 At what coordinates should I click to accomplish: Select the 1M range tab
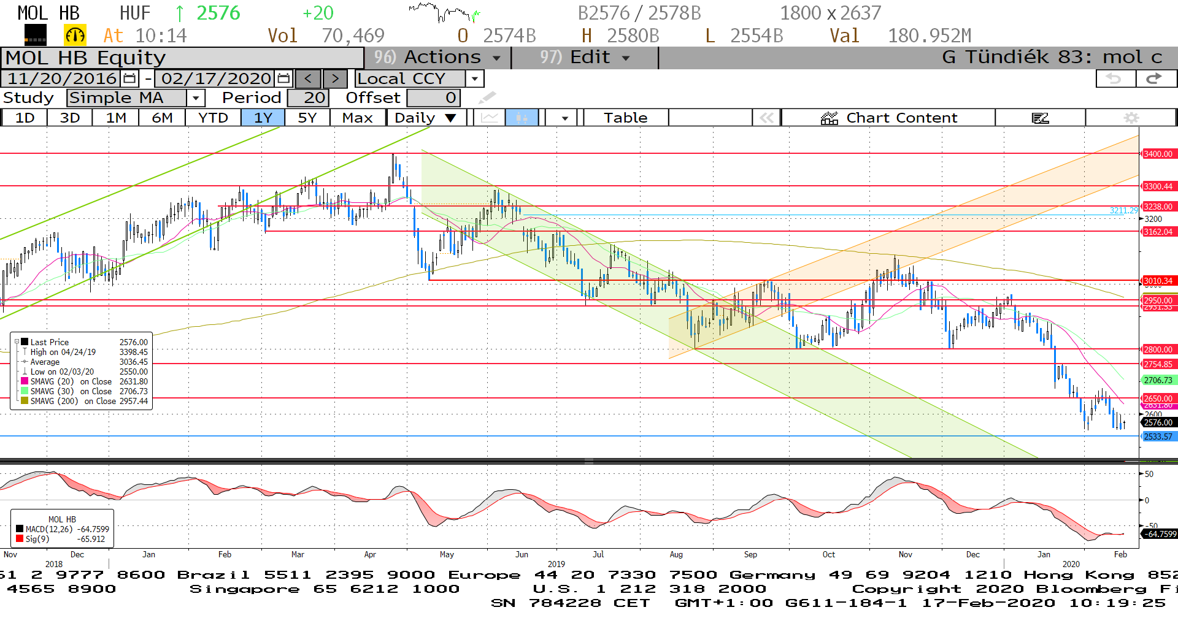(x=116, y=118)
